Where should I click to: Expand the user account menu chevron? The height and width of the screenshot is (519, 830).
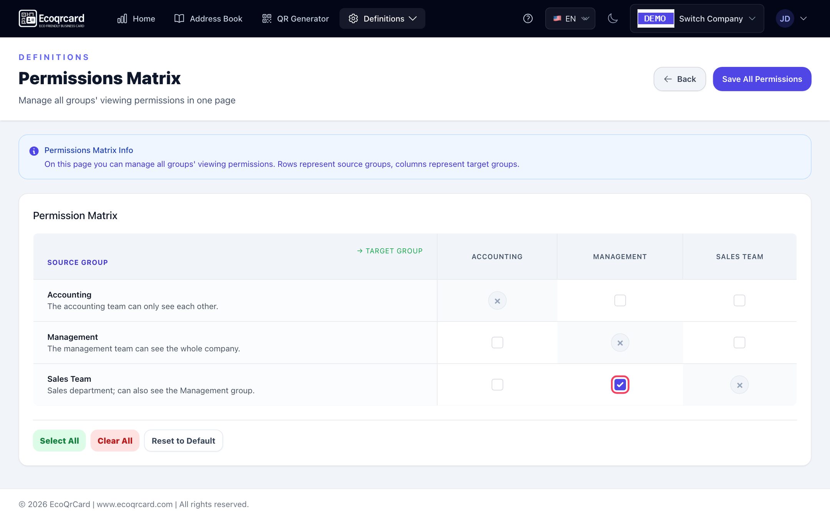(x=803, y=18)
